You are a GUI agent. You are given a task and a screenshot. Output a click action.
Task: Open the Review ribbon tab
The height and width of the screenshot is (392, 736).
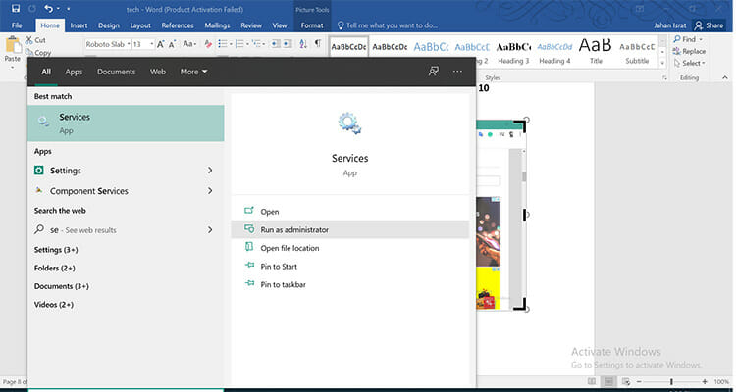click(x=251, y=25)
